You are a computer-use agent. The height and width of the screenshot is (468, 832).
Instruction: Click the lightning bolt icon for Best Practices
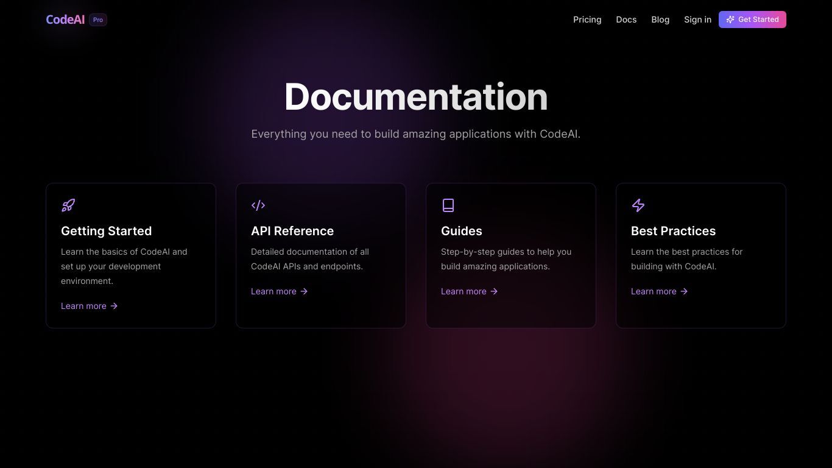point(638,205)
